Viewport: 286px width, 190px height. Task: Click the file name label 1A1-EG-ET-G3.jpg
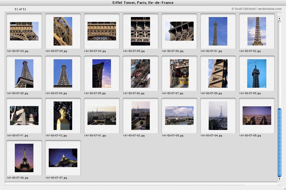pyautogui.click(x=172, y=136)
